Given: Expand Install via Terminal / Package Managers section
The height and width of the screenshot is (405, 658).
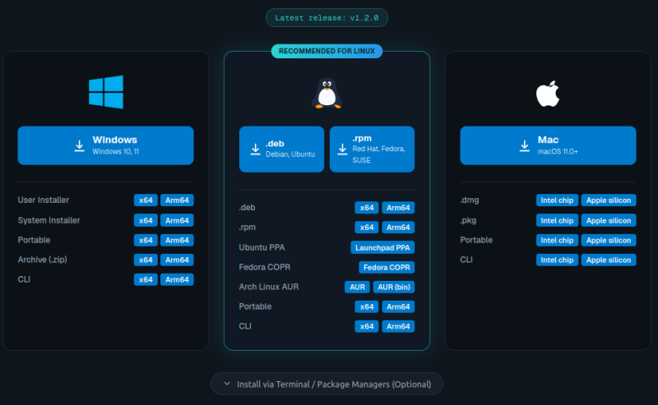Looking at the screenshot, I should (x=327, y=384).
